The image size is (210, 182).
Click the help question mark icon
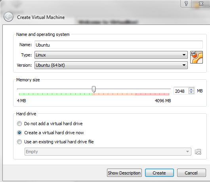click(x=186, y=4)
